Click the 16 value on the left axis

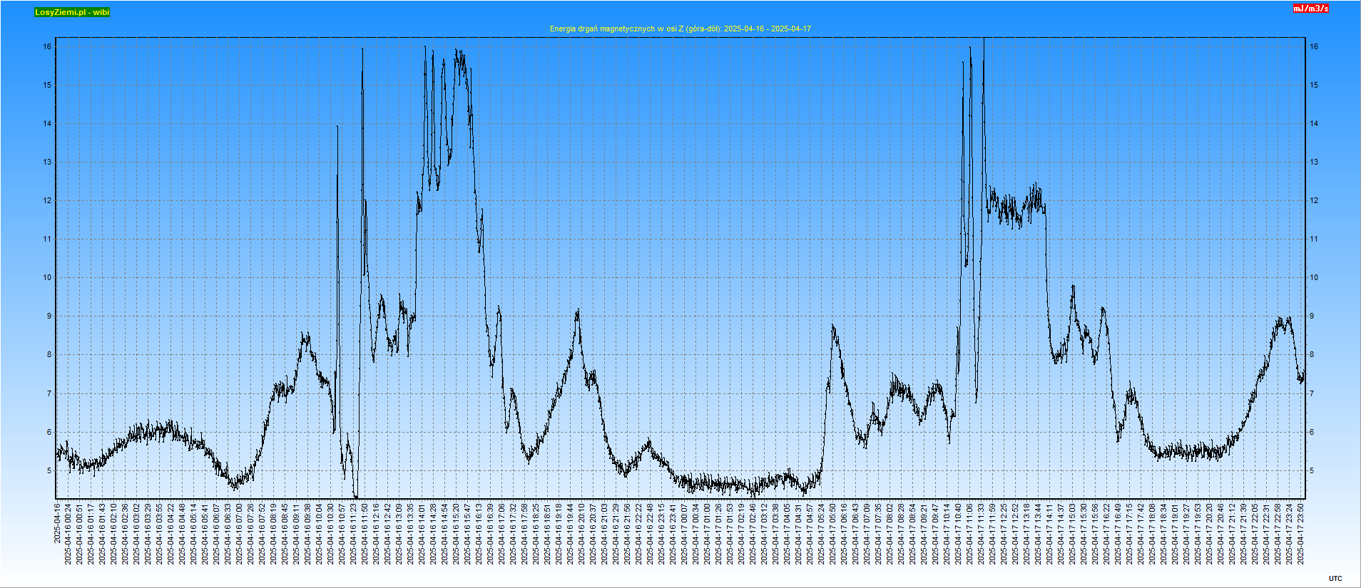coord(47,46)
